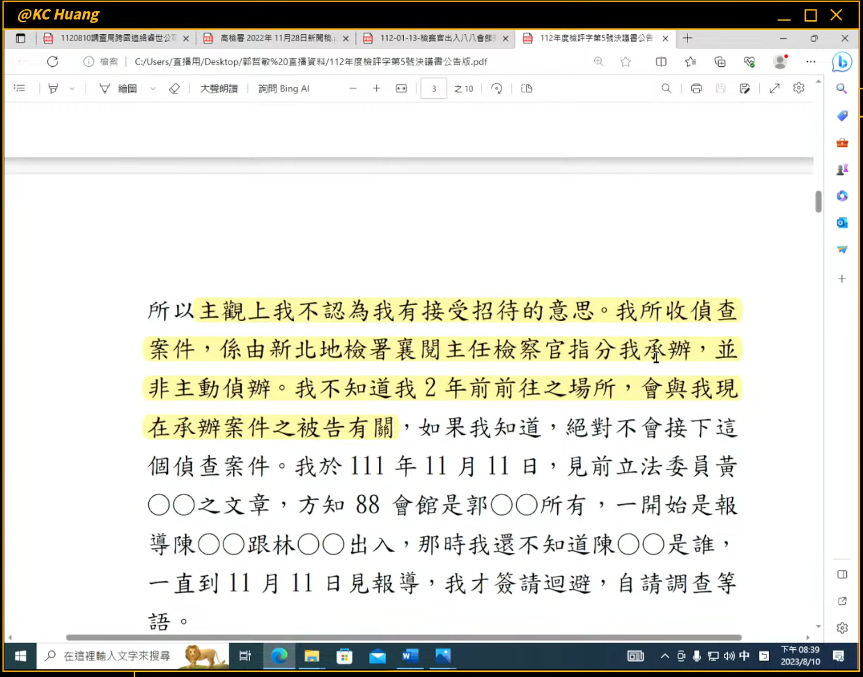The image size is (863, 677).
Task: Print the PDF document
Action: (x=696, y=88)
